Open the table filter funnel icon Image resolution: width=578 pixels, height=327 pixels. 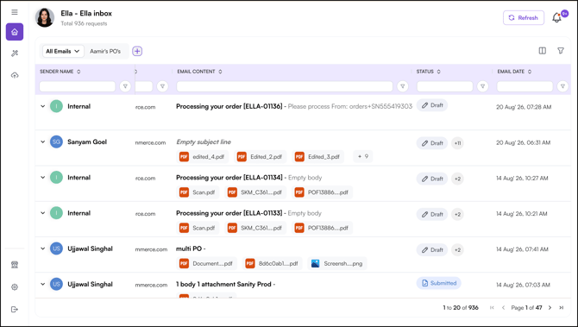(x=560, y=51)
